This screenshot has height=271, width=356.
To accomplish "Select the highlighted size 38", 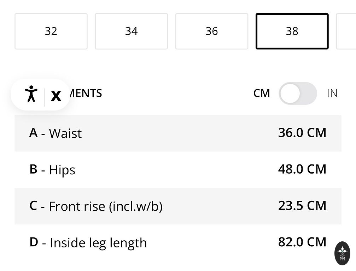I will (292, 31).
